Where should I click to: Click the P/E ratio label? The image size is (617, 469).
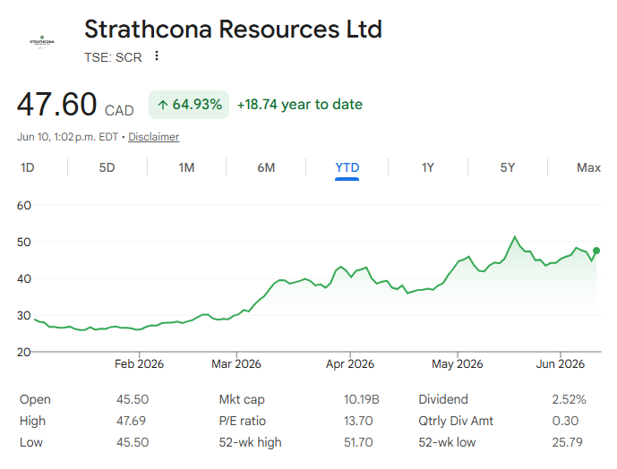pos(243,421)
